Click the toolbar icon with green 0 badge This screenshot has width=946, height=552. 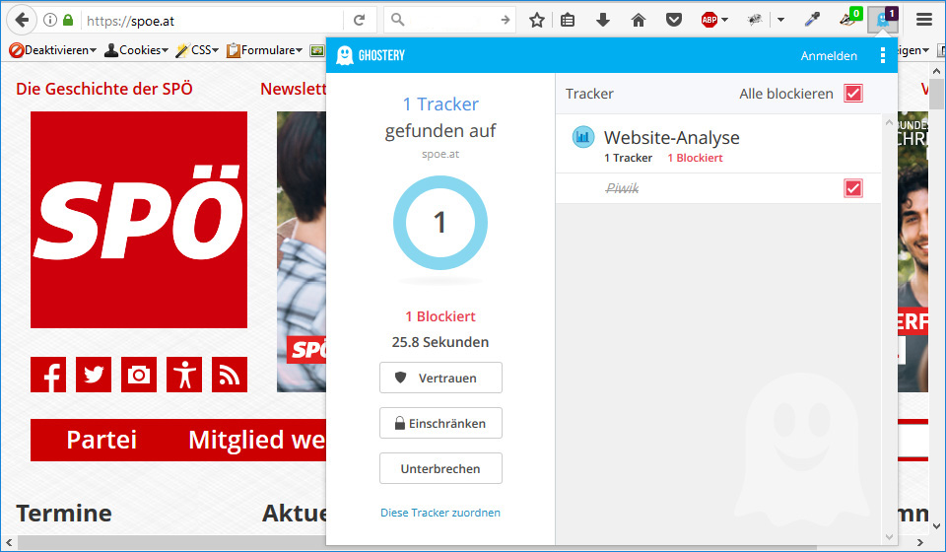[x=850, y=18]
